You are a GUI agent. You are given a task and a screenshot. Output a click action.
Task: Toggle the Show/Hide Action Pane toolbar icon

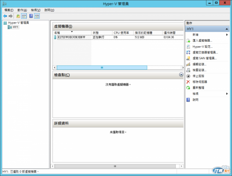point(37,16)
